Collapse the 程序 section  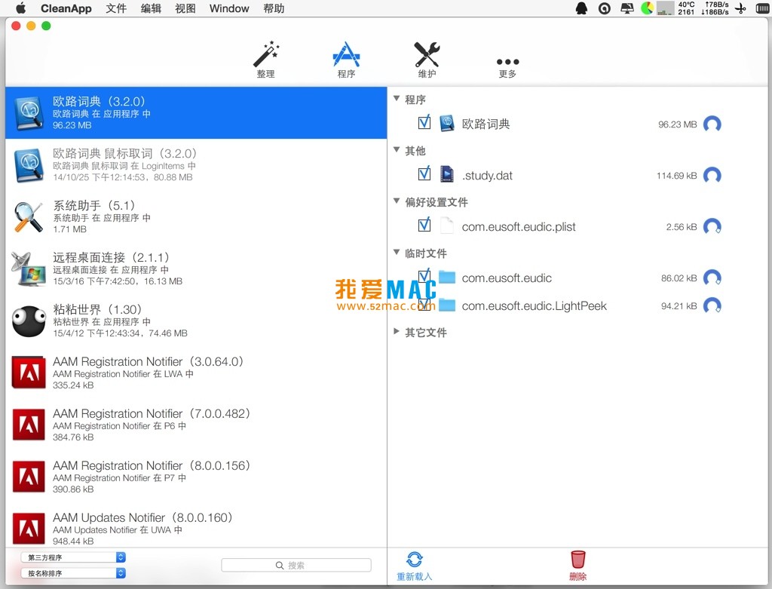[397, 99]
